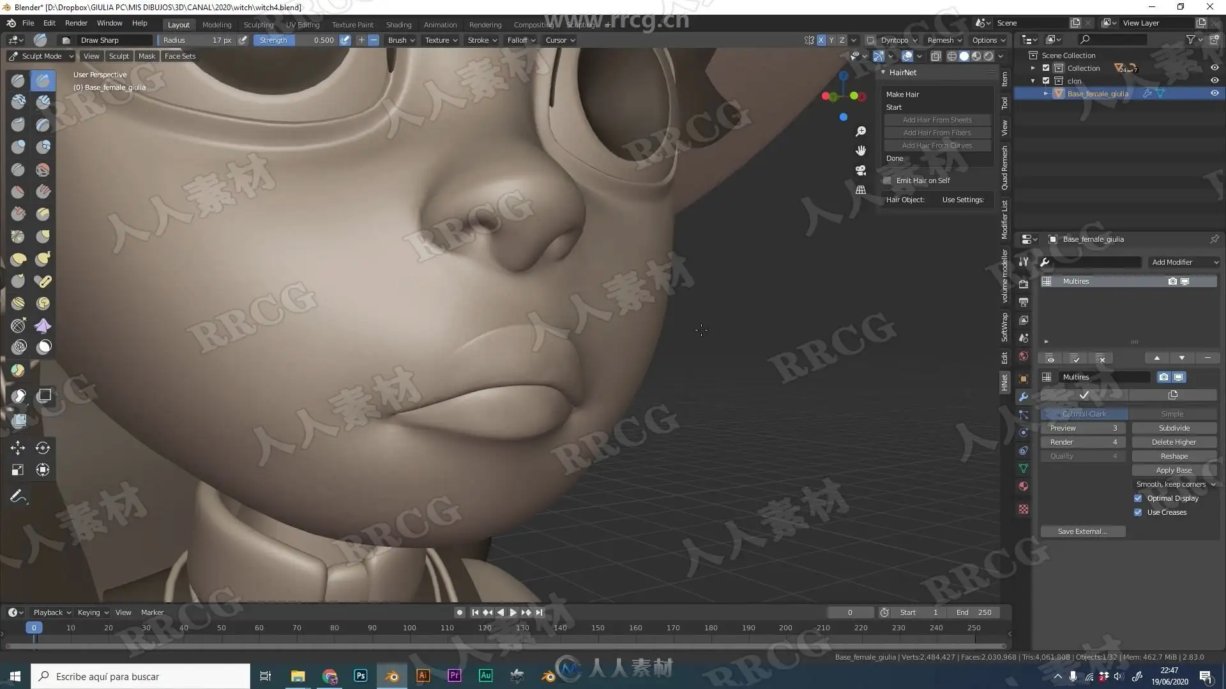Open the Sculpt Mode dropdown
This screenshot has width=1226, height=689.
[42, 56]
